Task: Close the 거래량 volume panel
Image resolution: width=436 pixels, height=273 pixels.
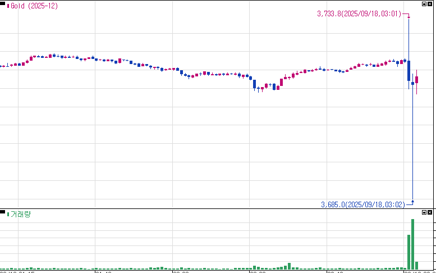Action: (430, 212)
